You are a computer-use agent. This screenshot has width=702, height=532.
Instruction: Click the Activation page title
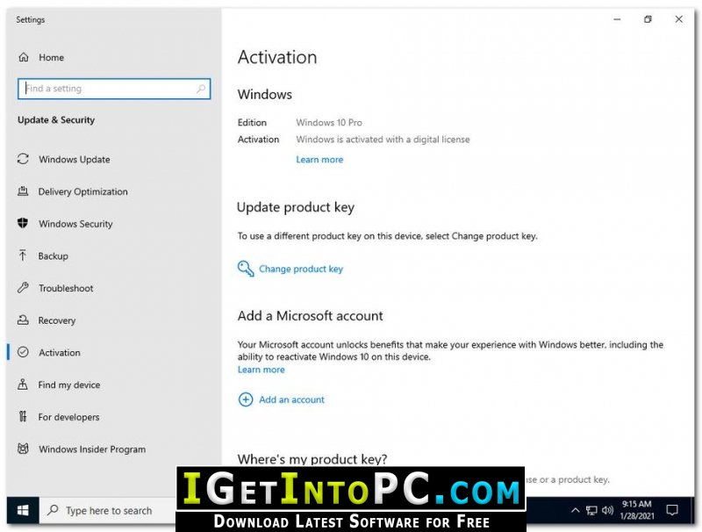[277, 57]
